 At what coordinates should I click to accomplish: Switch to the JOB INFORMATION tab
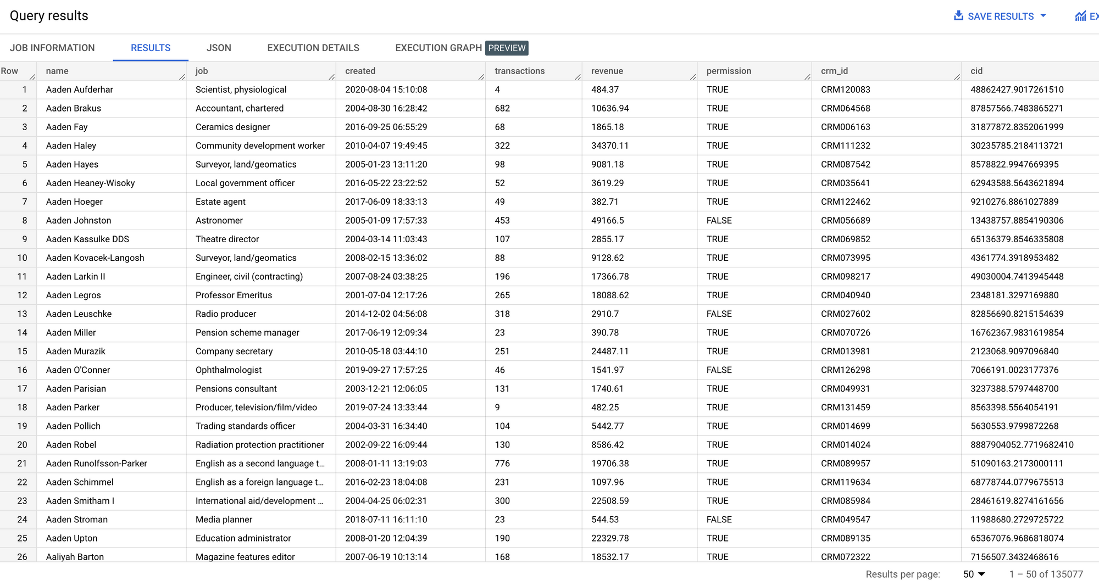pos(52,48)
